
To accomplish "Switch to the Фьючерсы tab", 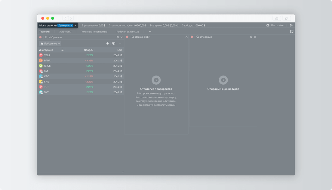I will coord(65,32).
